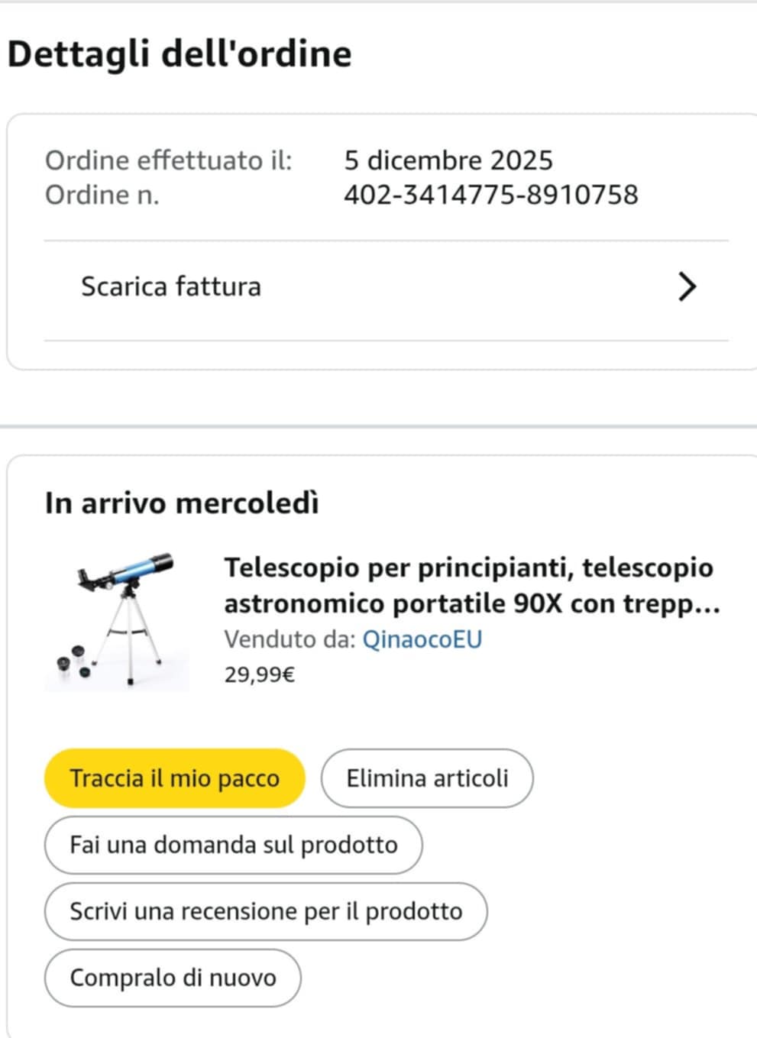
Task: Click the Dettagli dell'ordine page heading
Action: click(x=180, y=54)
